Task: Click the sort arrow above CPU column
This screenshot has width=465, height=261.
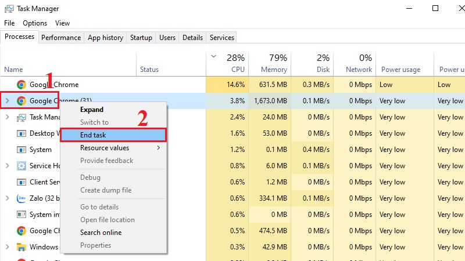Action: point(213,56)
